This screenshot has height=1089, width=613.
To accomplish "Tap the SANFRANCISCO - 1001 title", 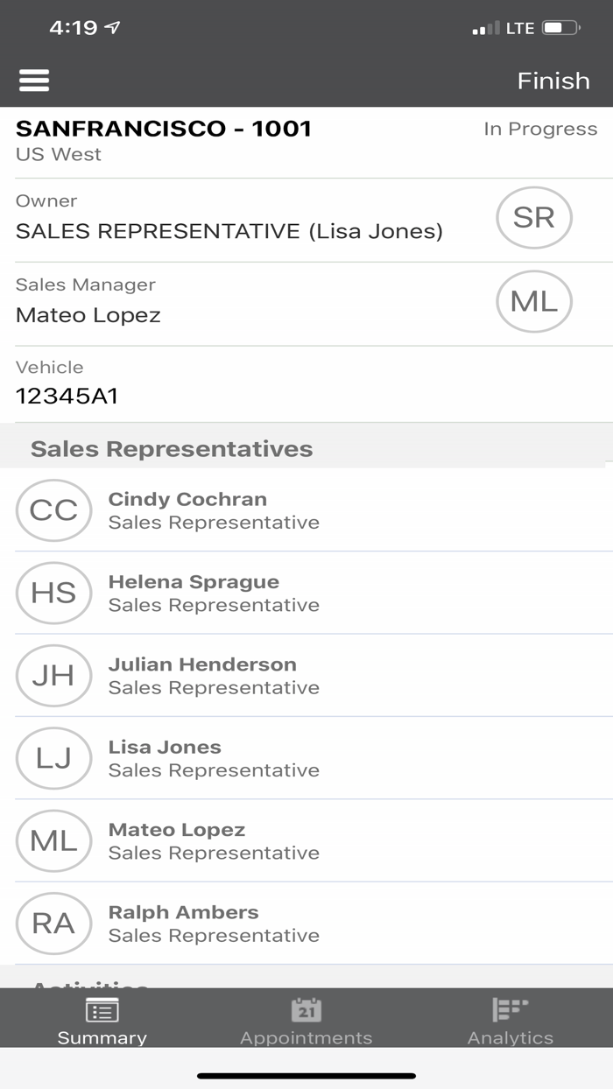I will click(x=164, y=129).
